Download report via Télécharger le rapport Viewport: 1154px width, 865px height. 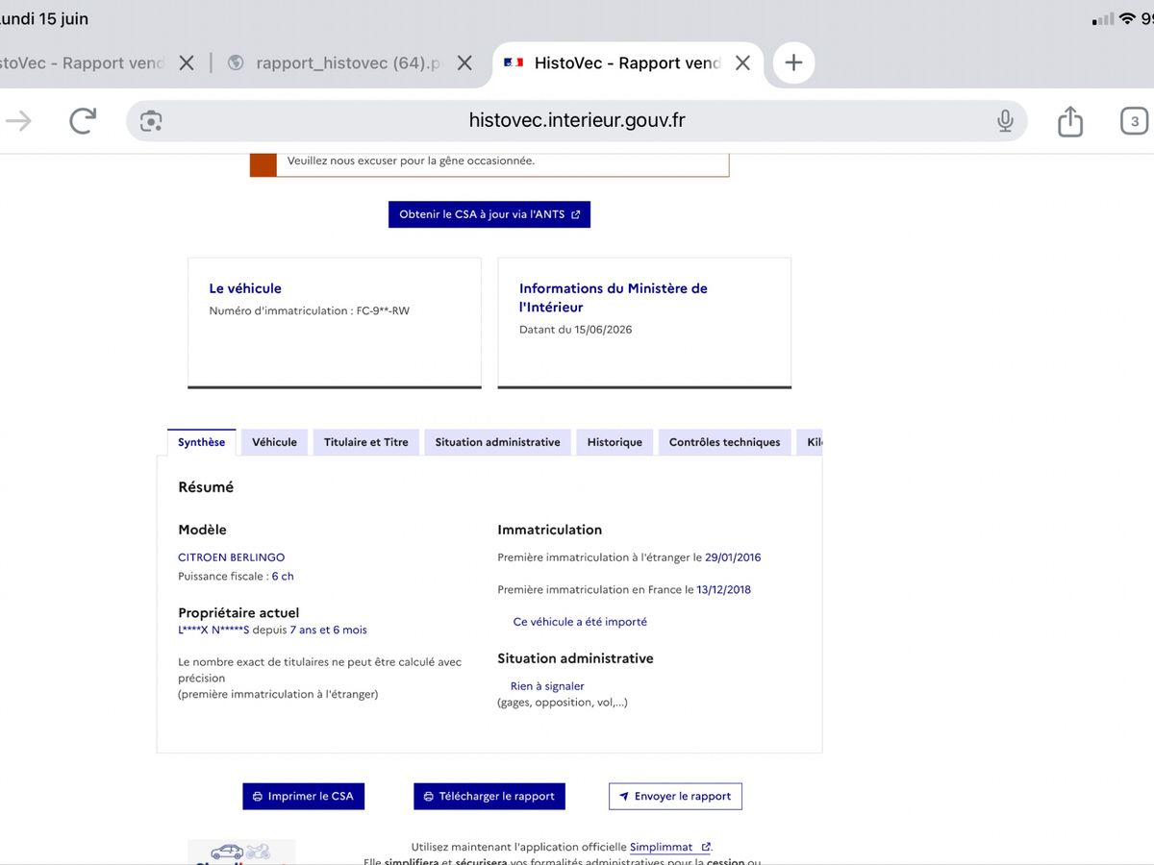489,796
